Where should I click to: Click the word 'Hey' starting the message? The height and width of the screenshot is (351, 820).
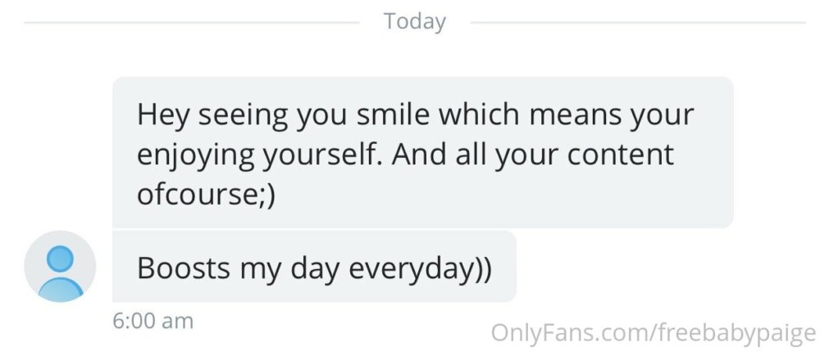[x=162, y=116]
